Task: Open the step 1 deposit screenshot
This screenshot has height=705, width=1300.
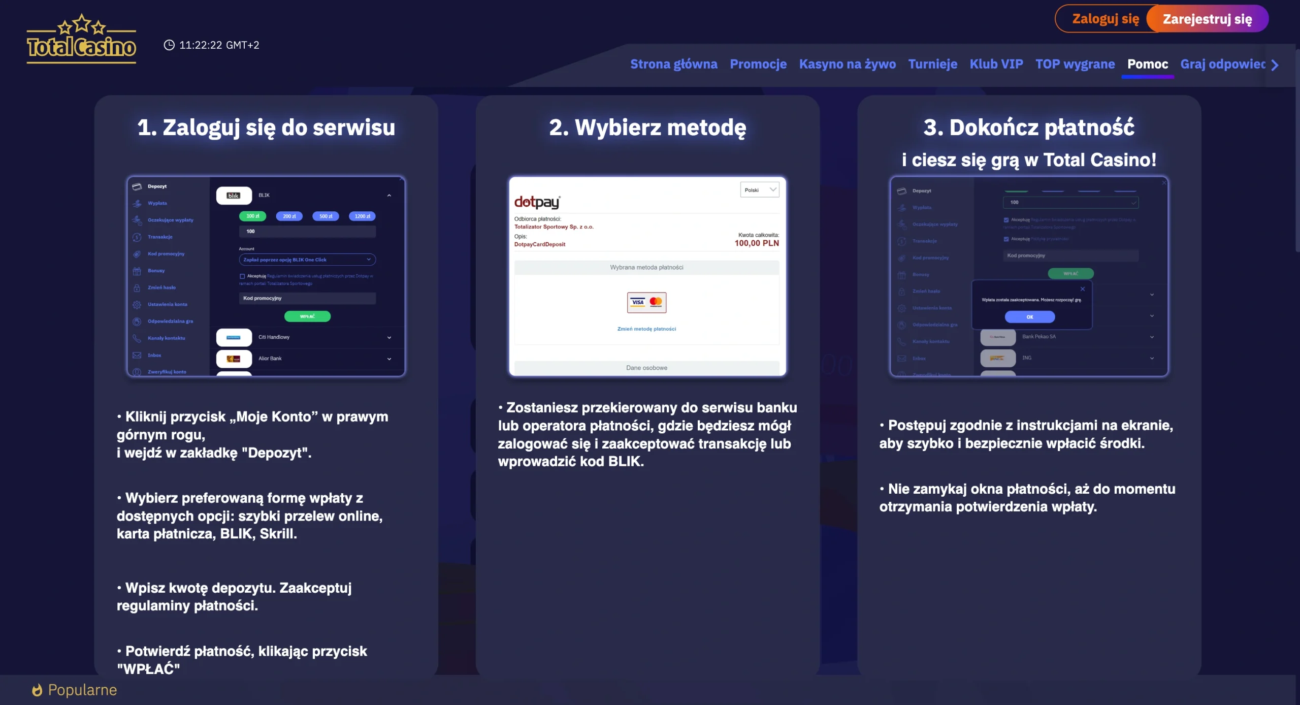Action: pyautogui.click(x=266, y=276)
